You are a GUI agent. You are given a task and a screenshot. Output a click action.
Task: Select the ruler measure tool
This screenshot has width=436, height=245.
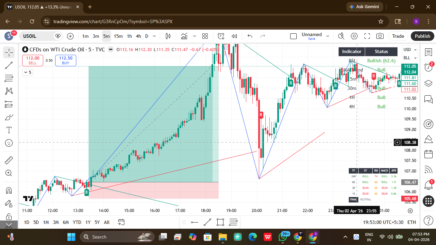pos(9,160)
